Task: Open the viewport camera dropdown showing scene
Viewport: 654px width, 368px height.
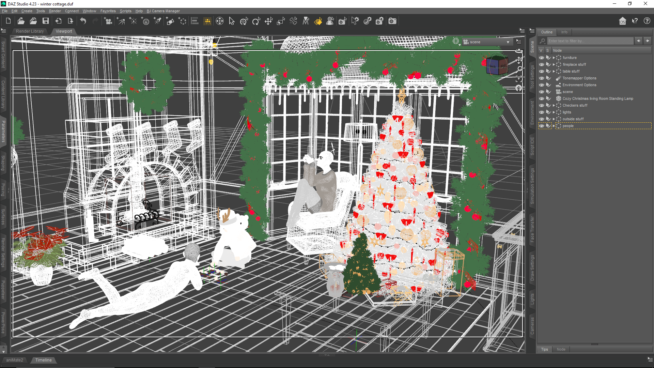Action: [x=487, y=42]
